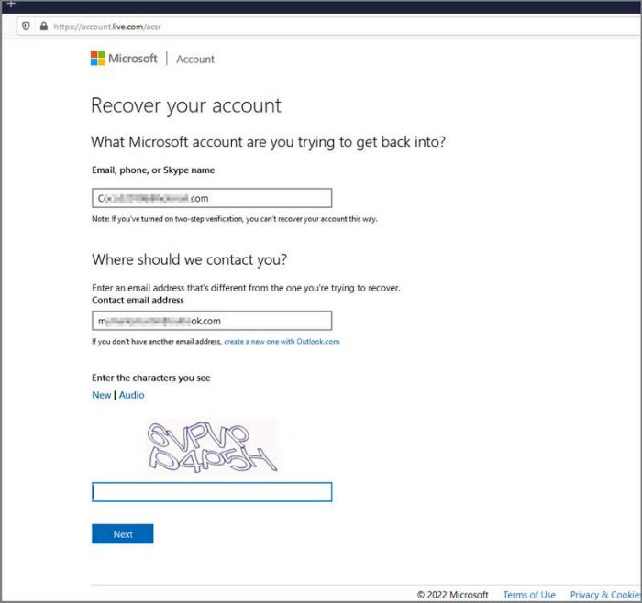The width and height of the screenshot is (642, 603).
Task: Click the Where should we contact you heading
Action: point(189,259)
